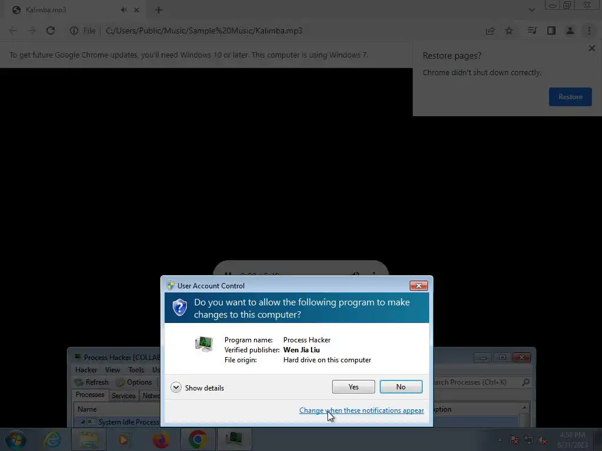Expand Show details chevron in UAC dialog

(x=176, y=388)
